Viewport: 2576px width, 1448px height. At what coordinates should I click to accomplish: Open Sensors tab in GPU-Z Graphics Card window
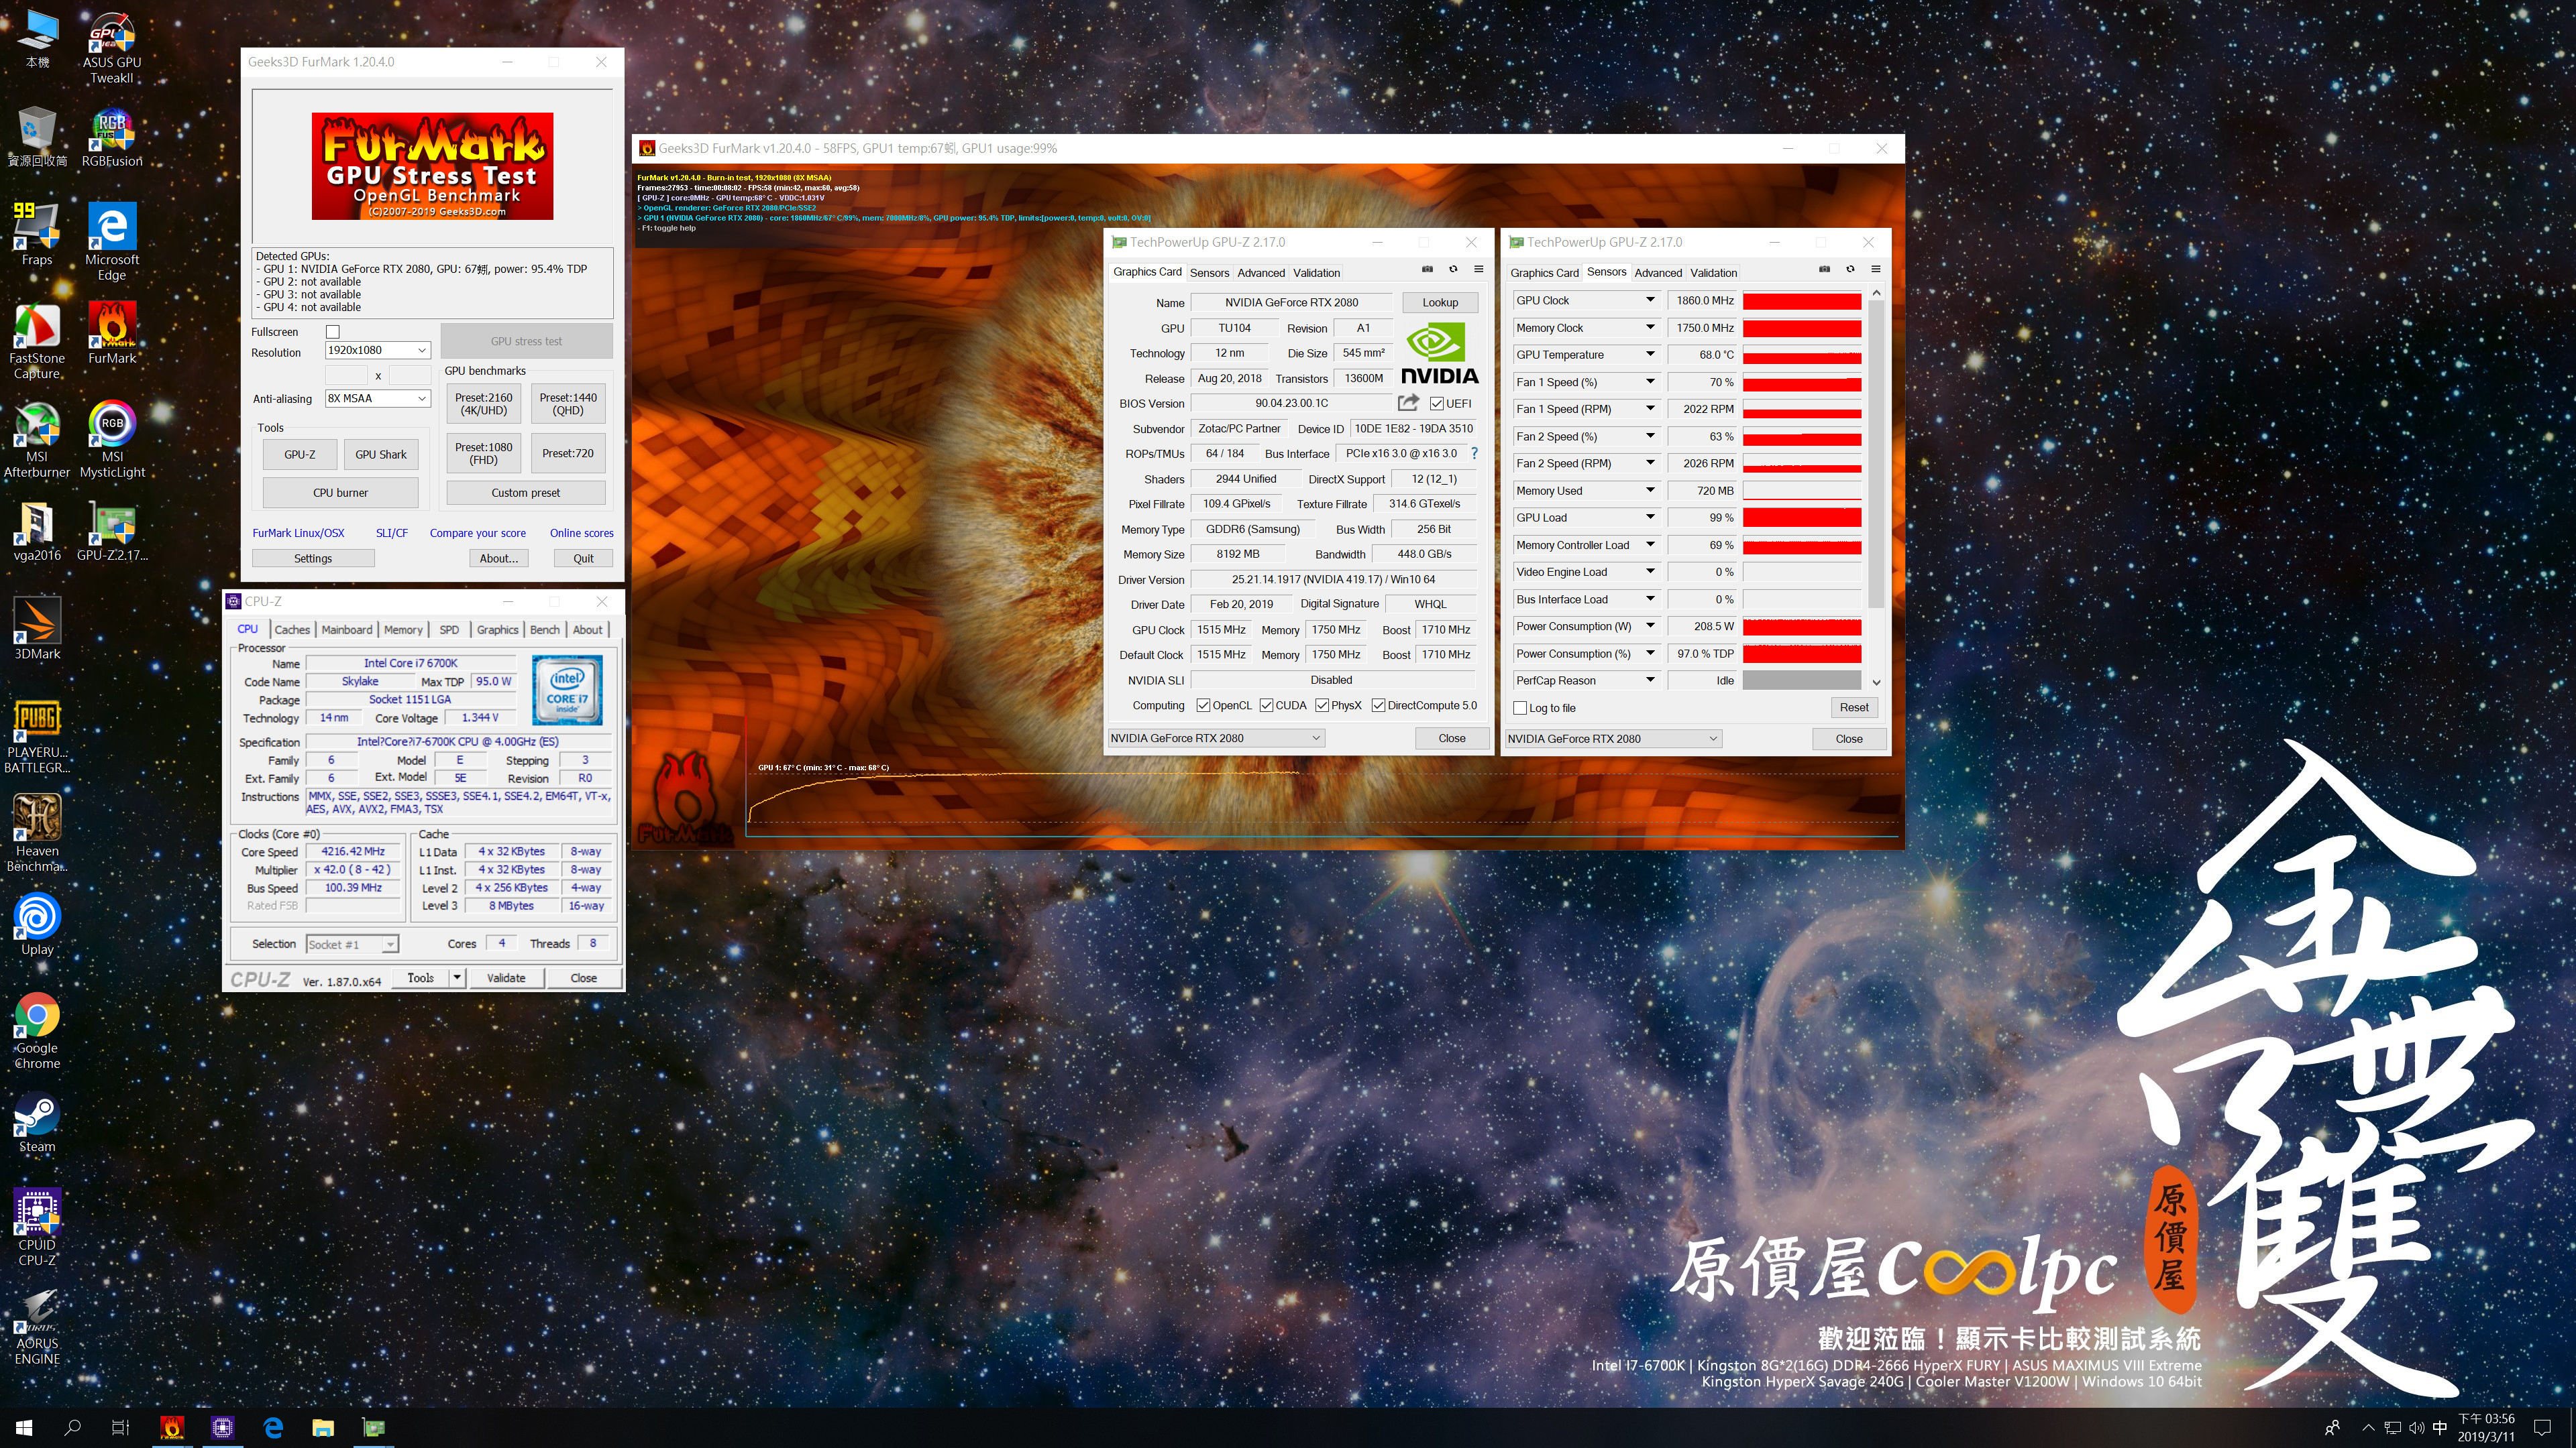1209,273
